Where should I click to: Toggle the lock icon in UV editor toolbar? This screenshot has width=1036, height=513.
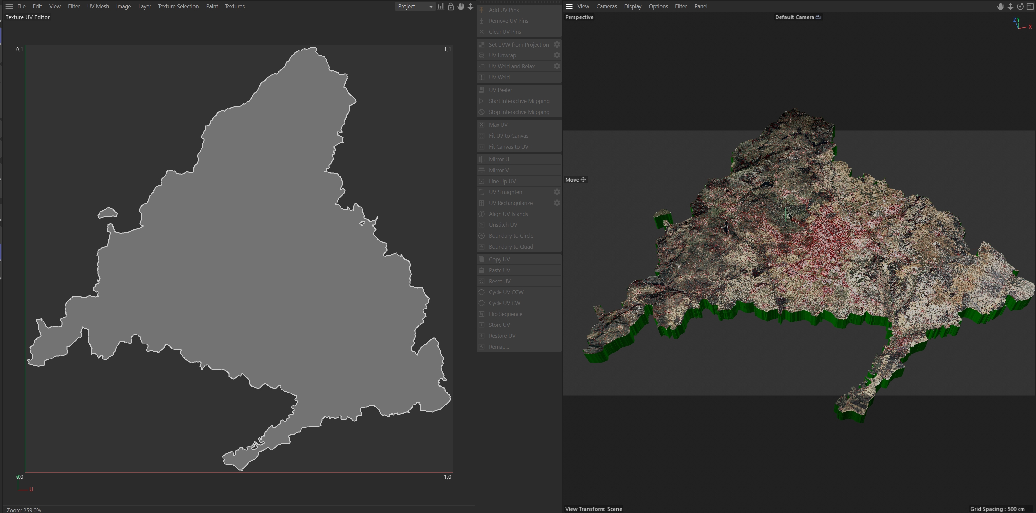click(x=450, y=6)
